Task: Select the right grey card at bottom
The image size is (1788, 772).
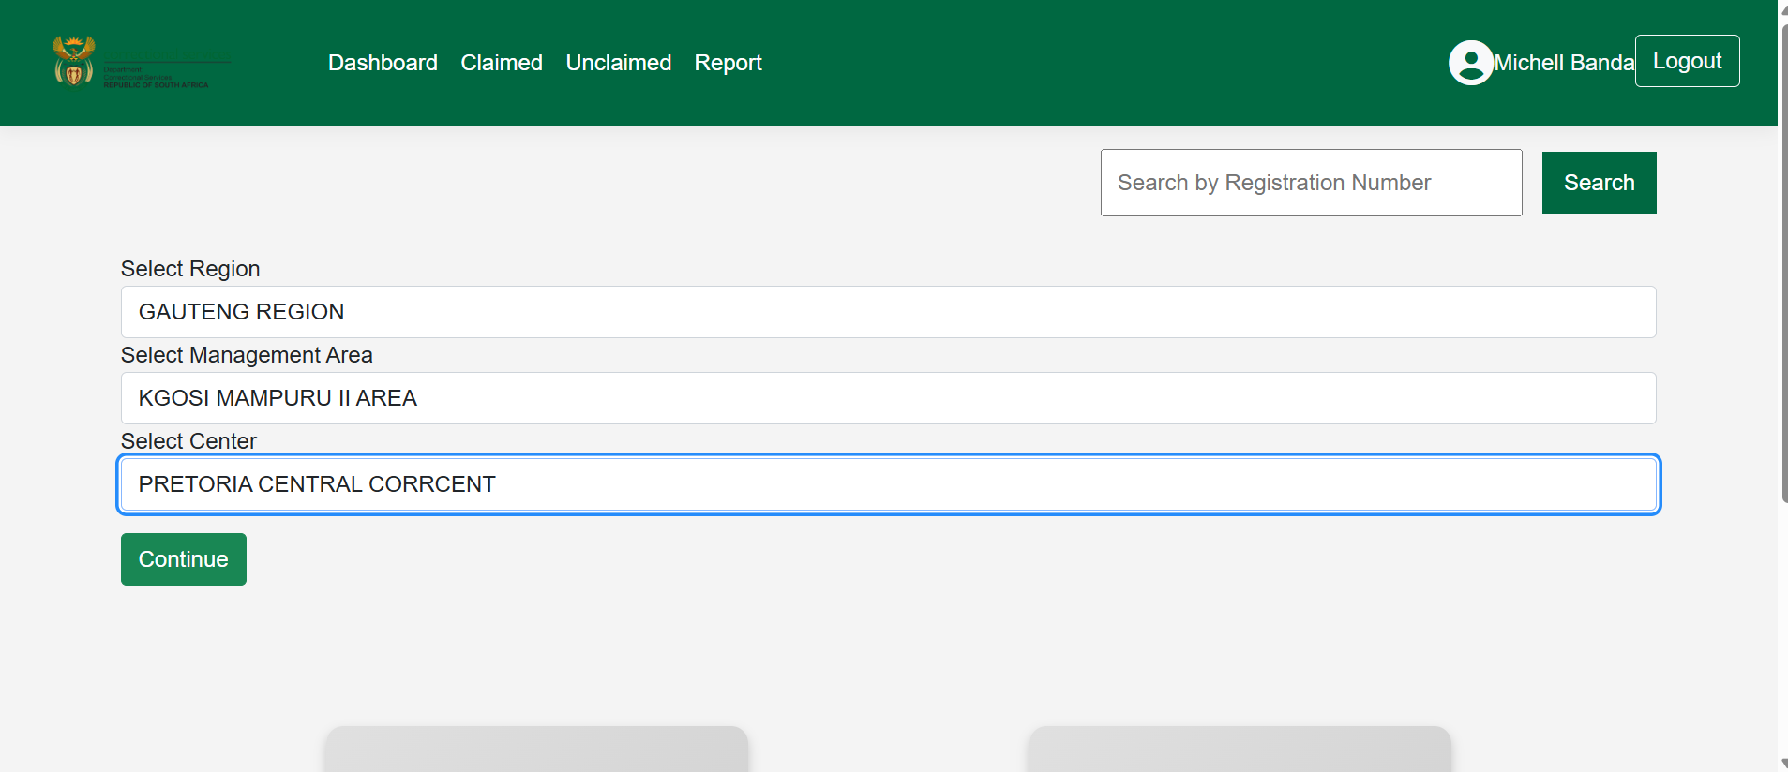Action: [1239, 750]
